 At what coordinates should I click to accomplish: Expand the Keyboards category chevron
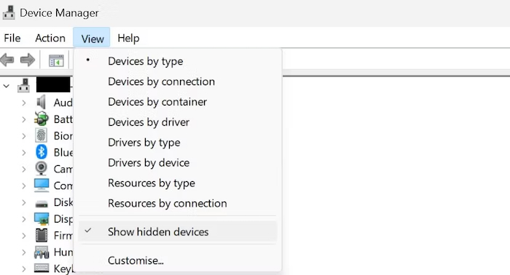coord(24,269)
